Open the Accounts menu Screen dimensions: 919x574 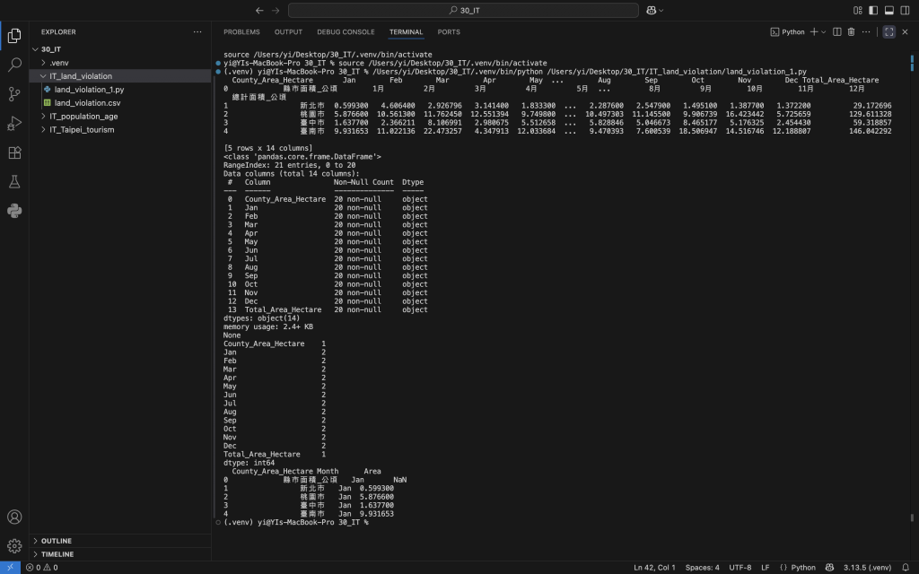pyautogui.click(x=14, y=517)
